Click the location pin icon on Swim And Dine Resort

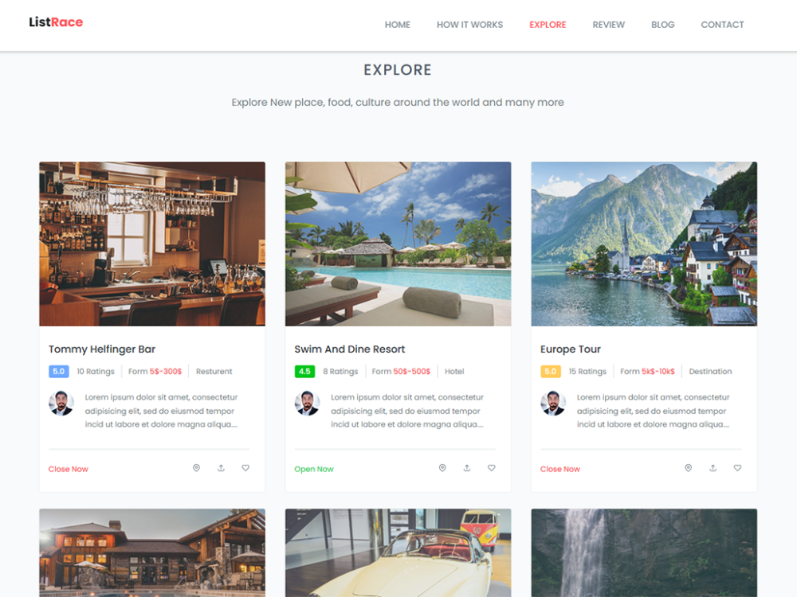coord(442,468)
